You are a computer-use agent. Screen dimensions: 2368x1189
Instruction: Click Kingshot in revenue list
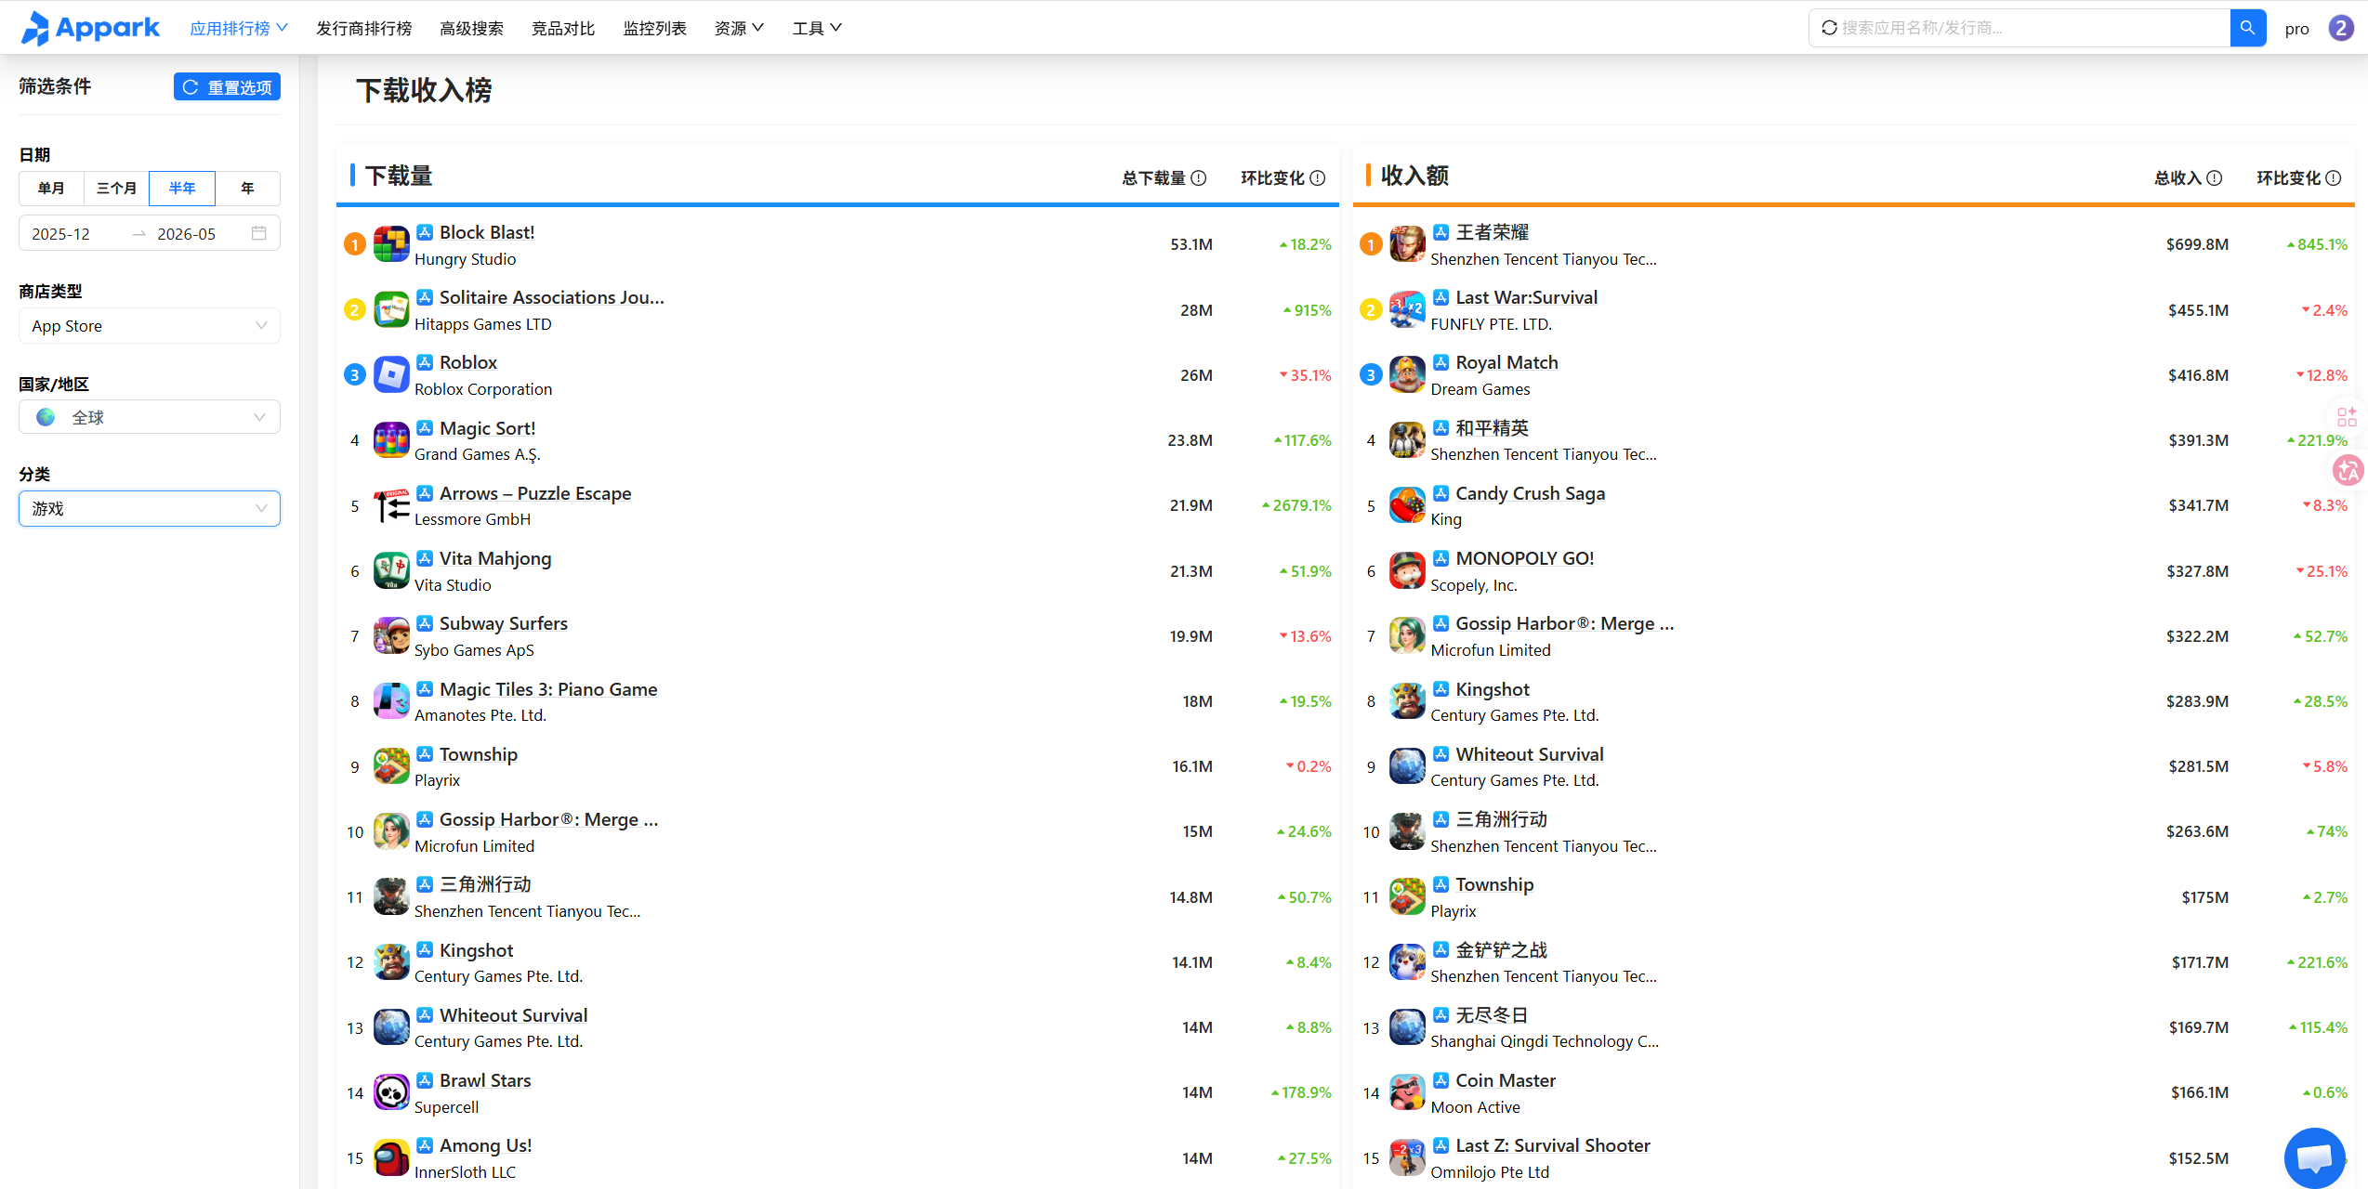[x=1493, y=689]
